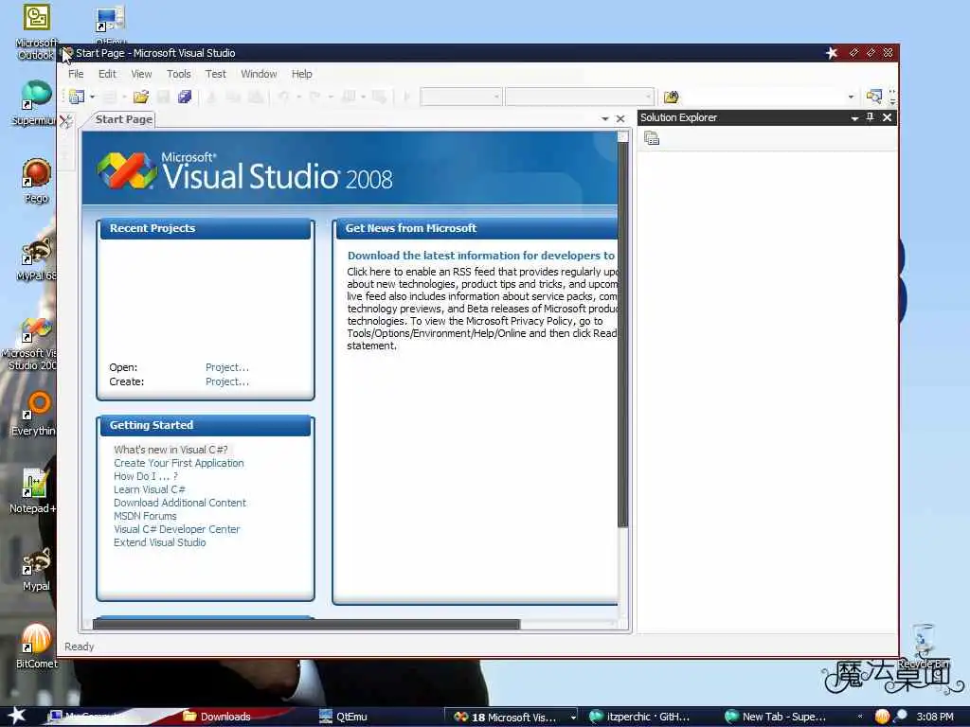
Task: Click the "Get News from Microsoft" header
Action: (476, 229)
